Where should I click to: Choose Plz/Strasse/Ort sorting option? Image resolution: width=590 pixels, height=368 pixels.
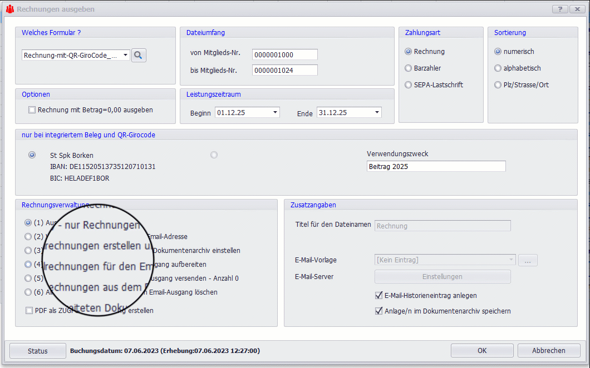(498, 85)
